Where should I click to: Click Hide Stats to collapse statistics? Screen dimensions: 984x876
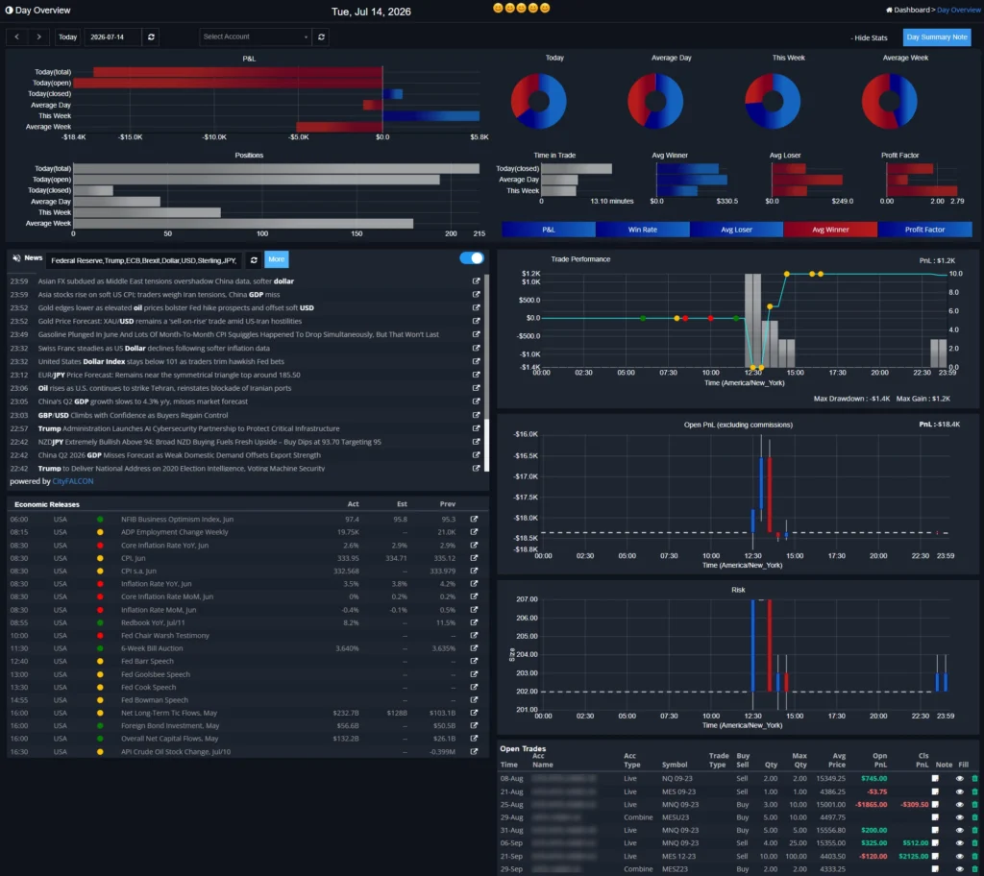point(869,37)
